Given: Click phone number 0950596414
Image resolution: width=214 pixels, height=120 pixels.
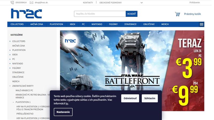Looking at the screenshot, I should coord(21,2).
